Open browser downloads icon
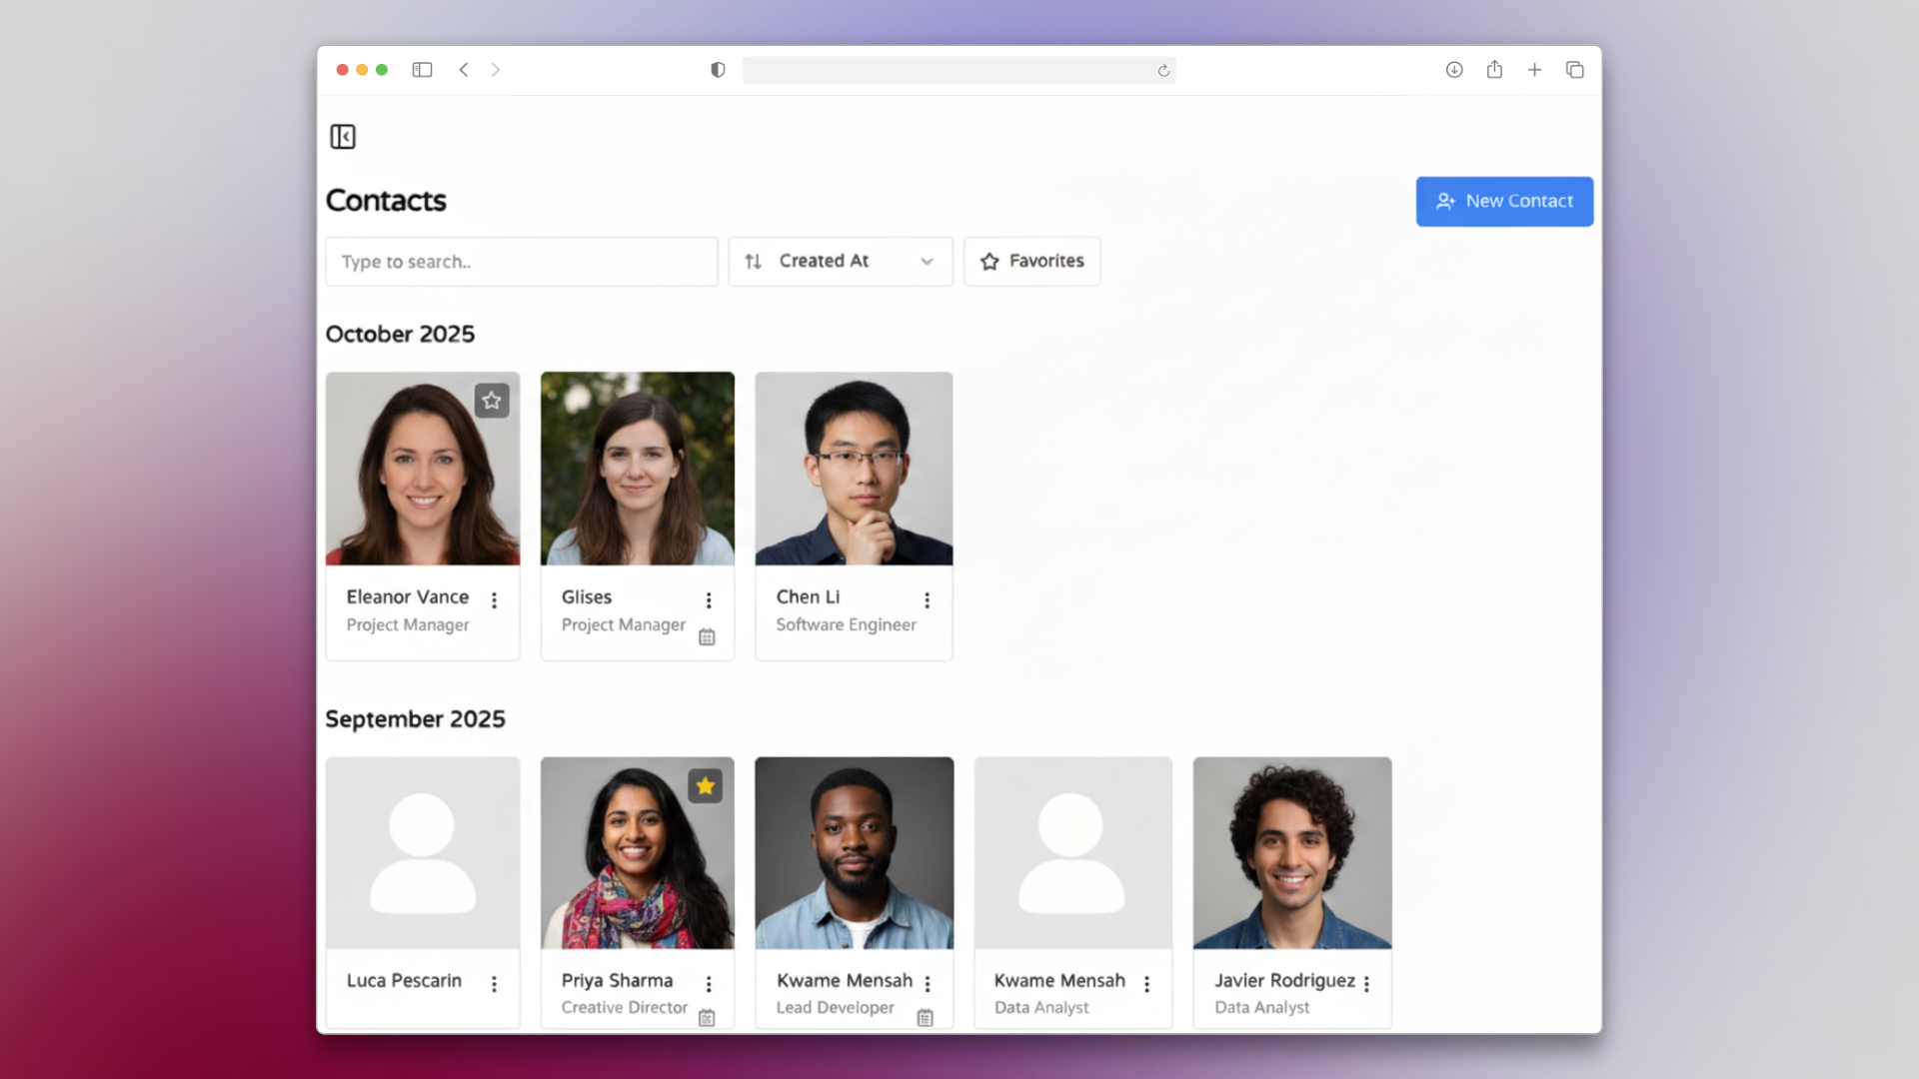 1454,70
